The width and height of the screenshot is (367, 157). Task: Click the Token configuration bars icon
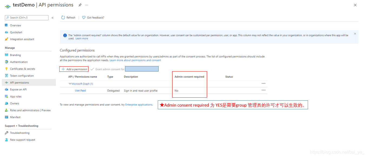pos(6,76)
